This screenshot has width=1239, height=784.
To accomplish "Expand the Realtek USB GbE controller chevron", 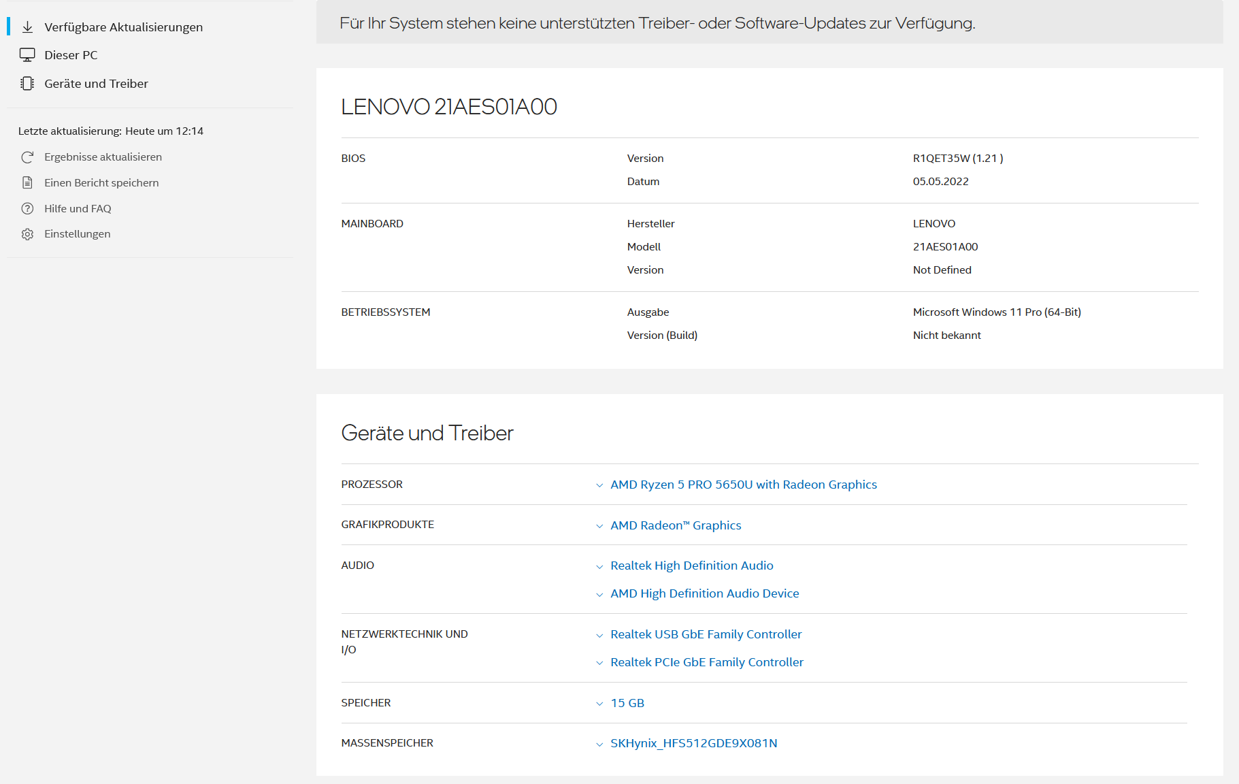I will (599, 635).
